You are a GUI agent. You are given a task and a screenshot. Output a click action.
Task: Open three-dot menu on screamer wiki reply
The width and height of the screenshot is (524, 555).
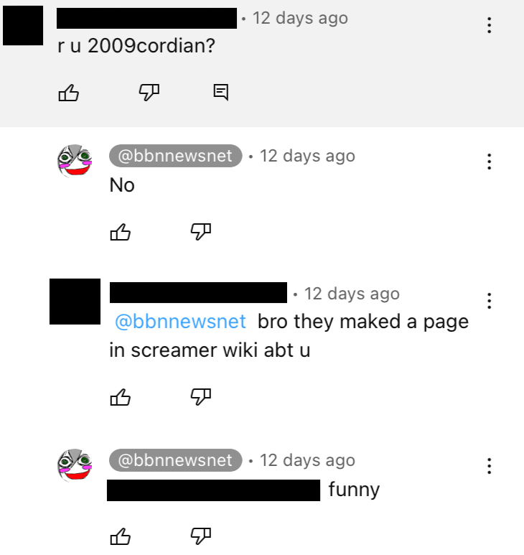[x=490, y=301]
